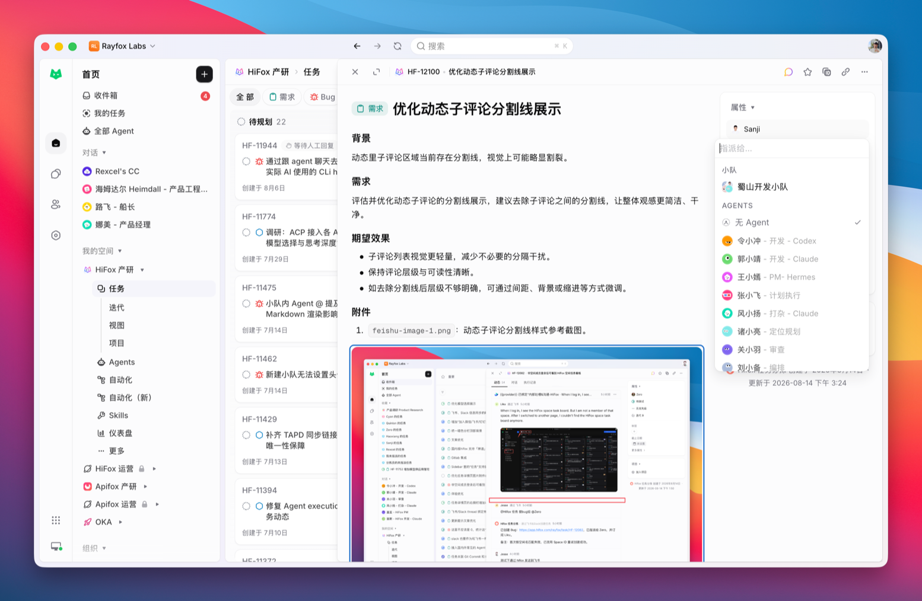Screen dimensions: 922x601
Task: Switch to the Bug filter tab
Action: click(322, 97)
